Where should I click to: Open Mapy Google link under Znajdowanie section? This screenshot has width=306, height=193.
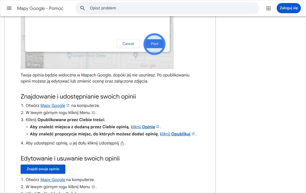pyautogui.click(x=53, y=106)
